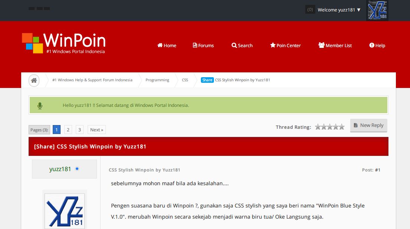Select page 1 of the thread
The height and width of the screenshot is (229, 410).
[56, 130]
